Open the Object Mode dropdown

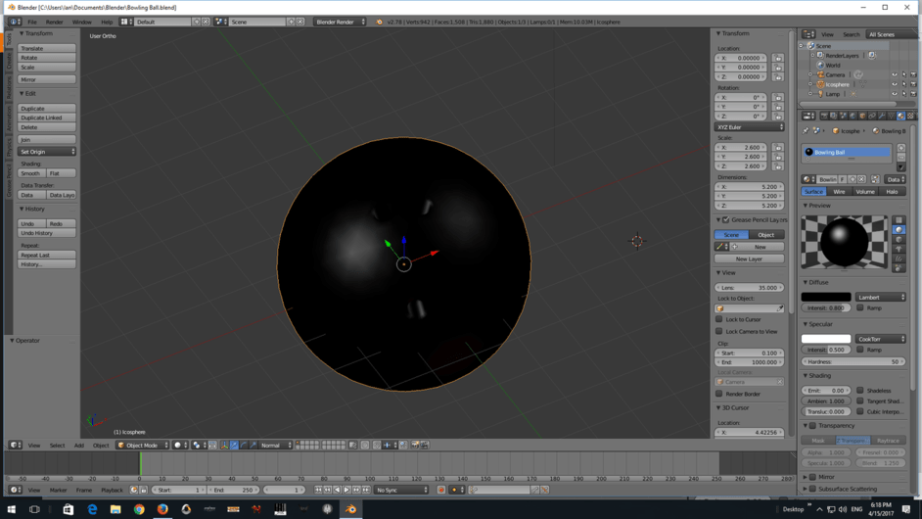142,446
